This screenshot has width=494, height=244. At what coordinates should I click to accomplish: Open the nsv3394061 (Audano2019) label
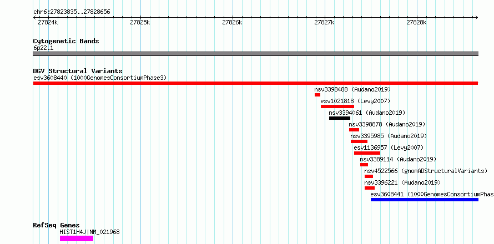click(x=367, y=113)
